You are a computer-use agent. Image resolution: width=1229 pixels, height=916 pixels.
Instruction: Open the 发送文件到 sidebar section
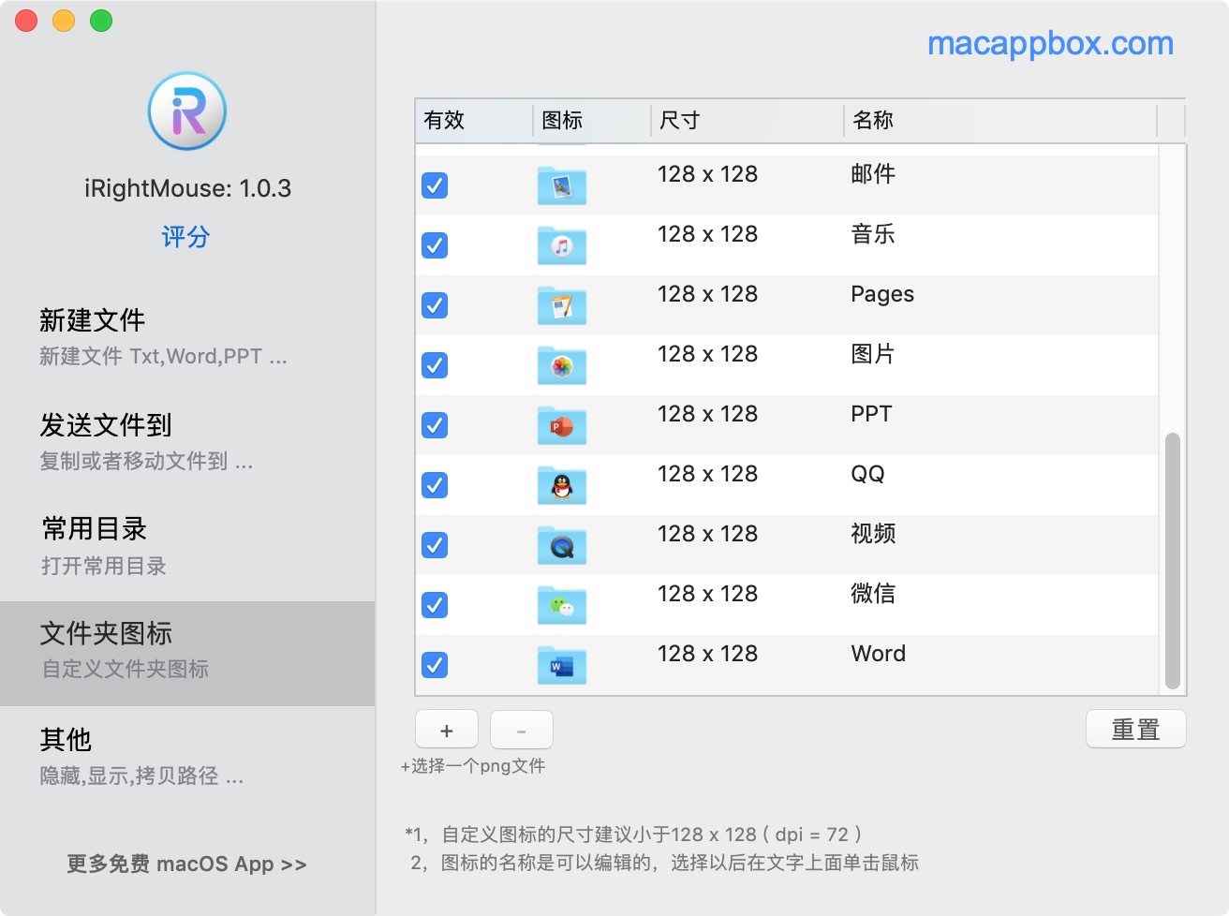[187, 443]
